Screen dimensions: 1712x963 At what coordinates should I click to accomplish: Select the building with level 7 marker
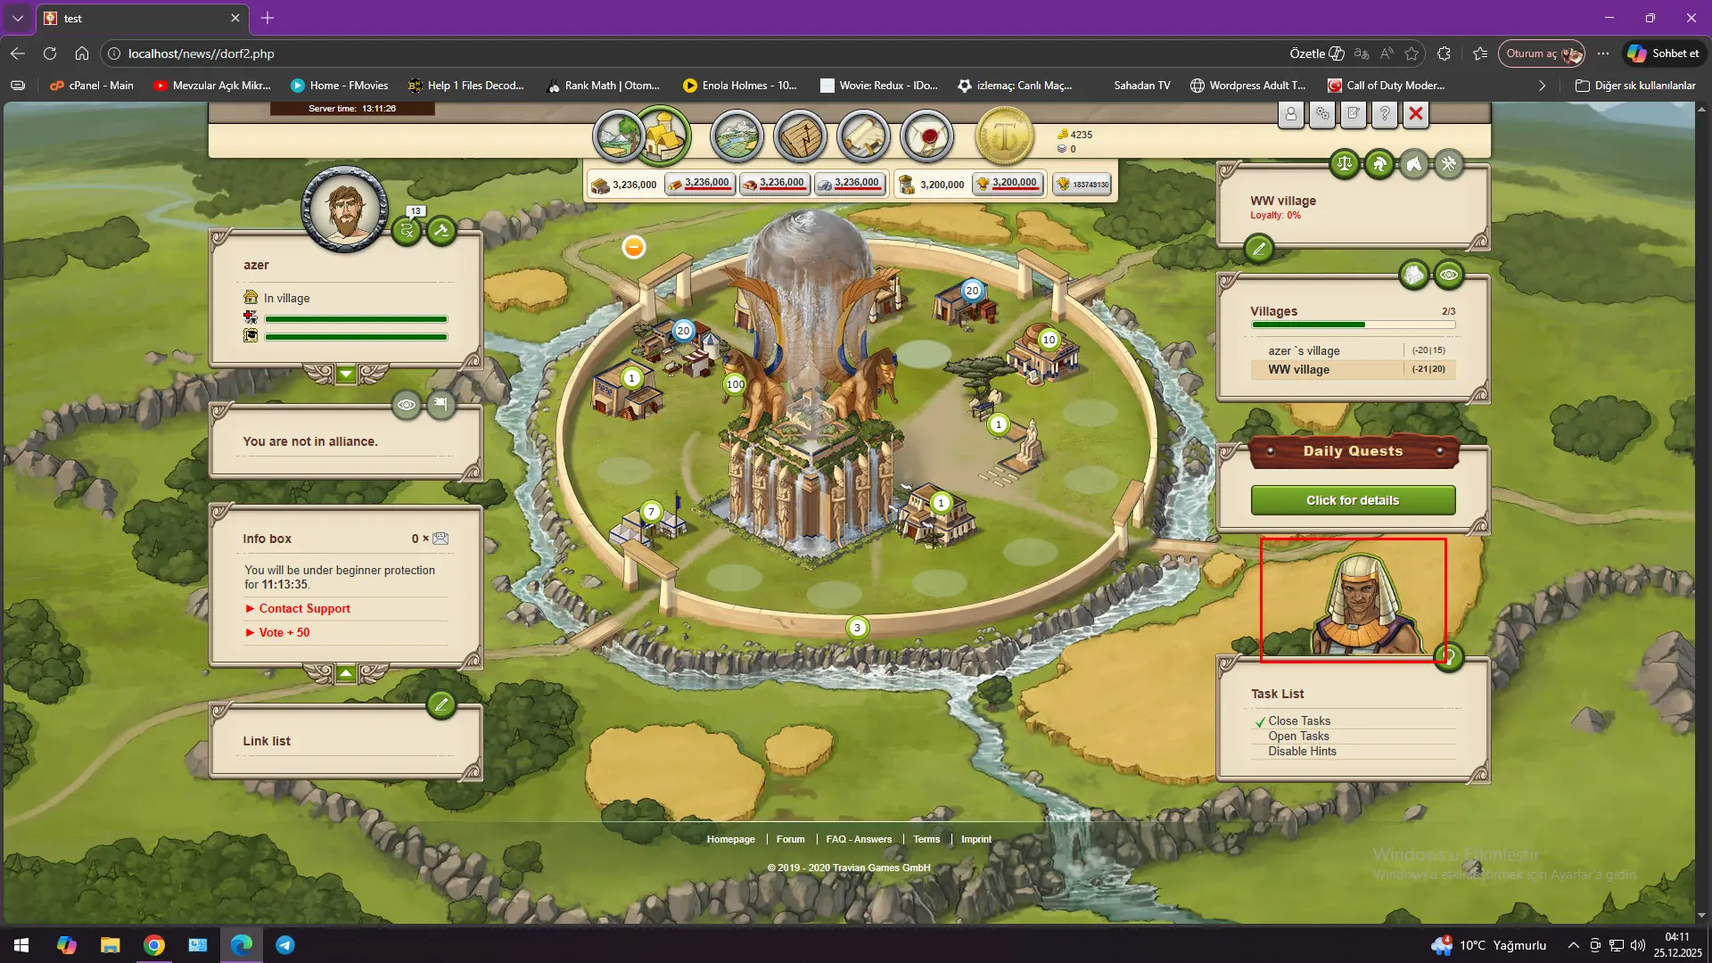652,511
